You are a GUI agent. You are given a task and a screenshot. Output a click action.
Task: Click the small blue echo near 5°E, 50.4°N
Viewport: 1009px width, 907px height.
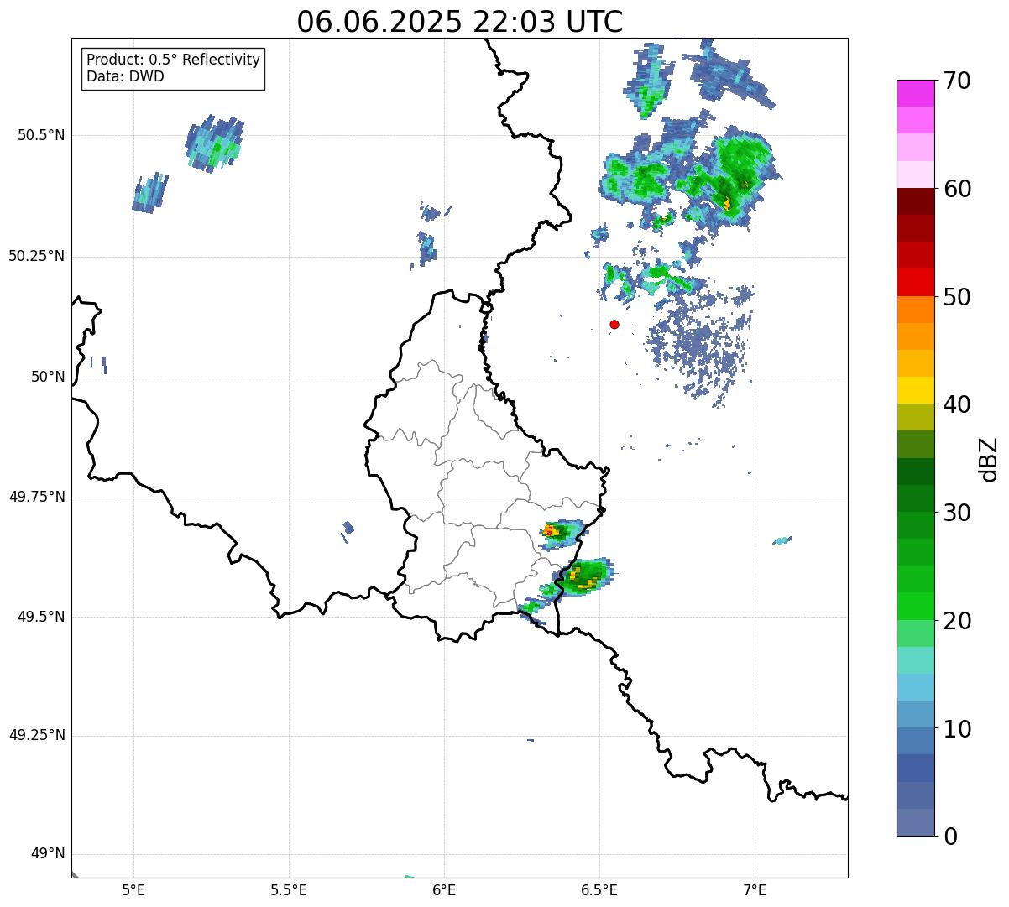(150, 193)
